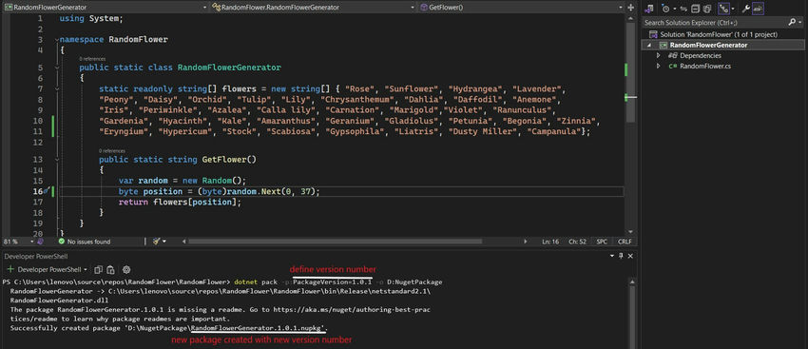Image resolution: width=808 pixels, height=349 pixels.
Task: Open the GetFlower() member dropdown
Action: coord(520,8)
